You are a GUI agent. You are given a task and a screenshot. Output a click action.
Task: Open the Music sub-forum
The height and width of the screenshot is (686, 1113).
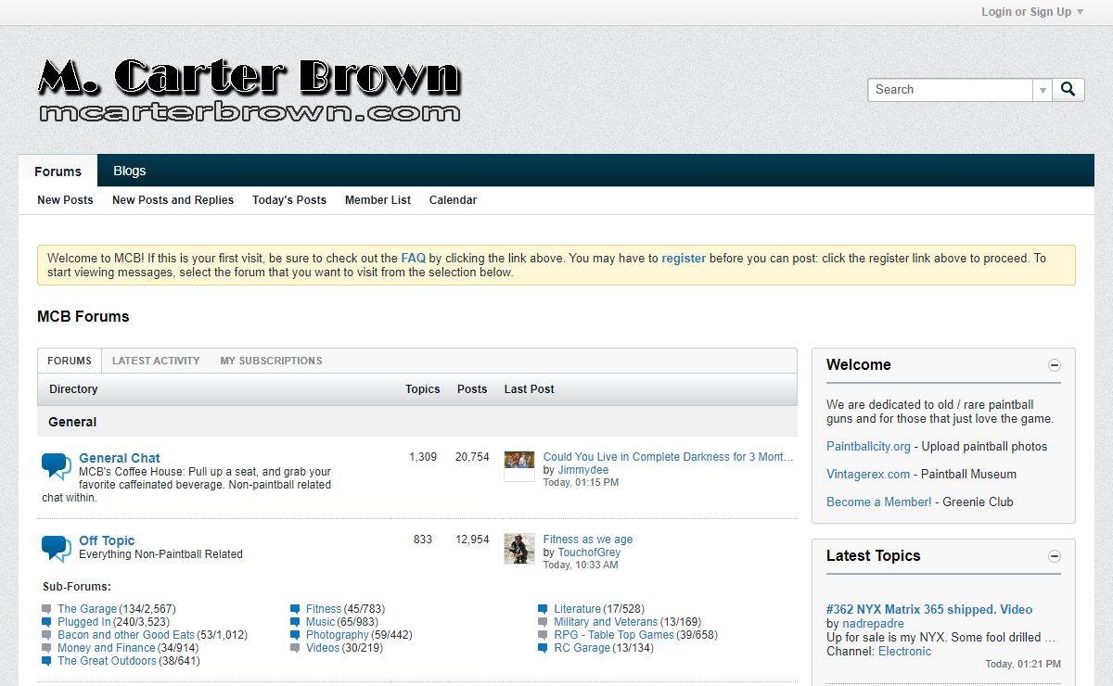pos(321,622)
